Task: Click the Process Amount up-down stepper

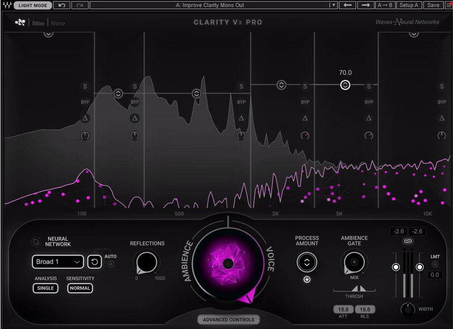Action: [x=307, y=262]
